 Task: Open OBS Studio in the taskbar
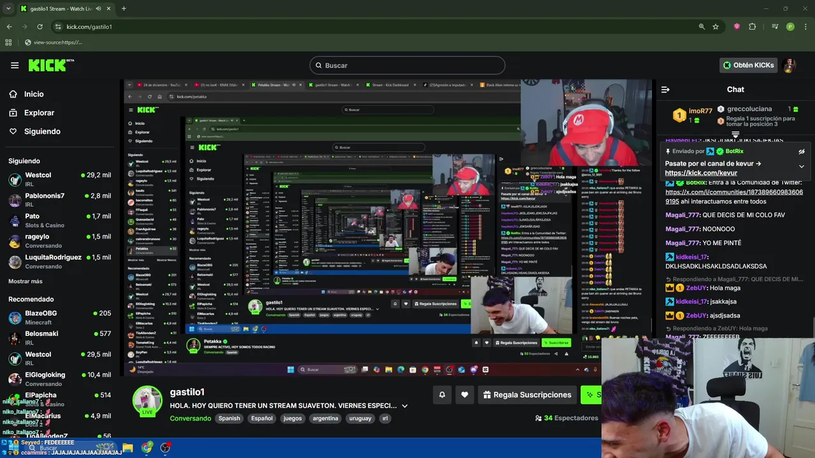click(166, 448)
